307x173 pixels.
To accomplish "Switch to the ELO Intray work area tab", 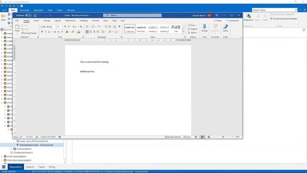I will click(x=52, y=167).
